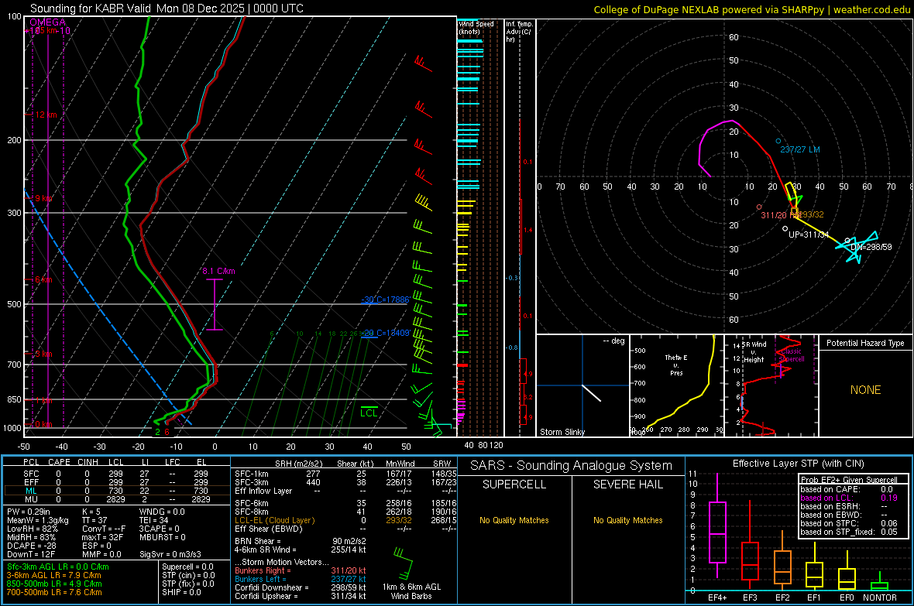Click the 'SRH (m2/s2)' column header
Viewport: 914px width, 606px height.
pos(299,464)
